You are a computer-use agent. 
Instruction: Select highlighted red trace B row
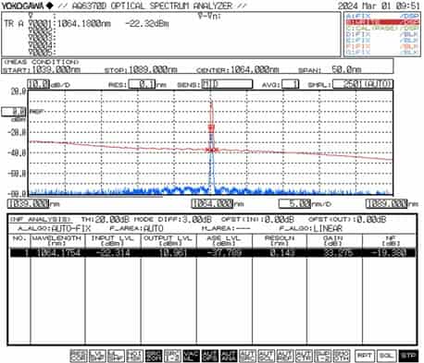click(382, 22)
